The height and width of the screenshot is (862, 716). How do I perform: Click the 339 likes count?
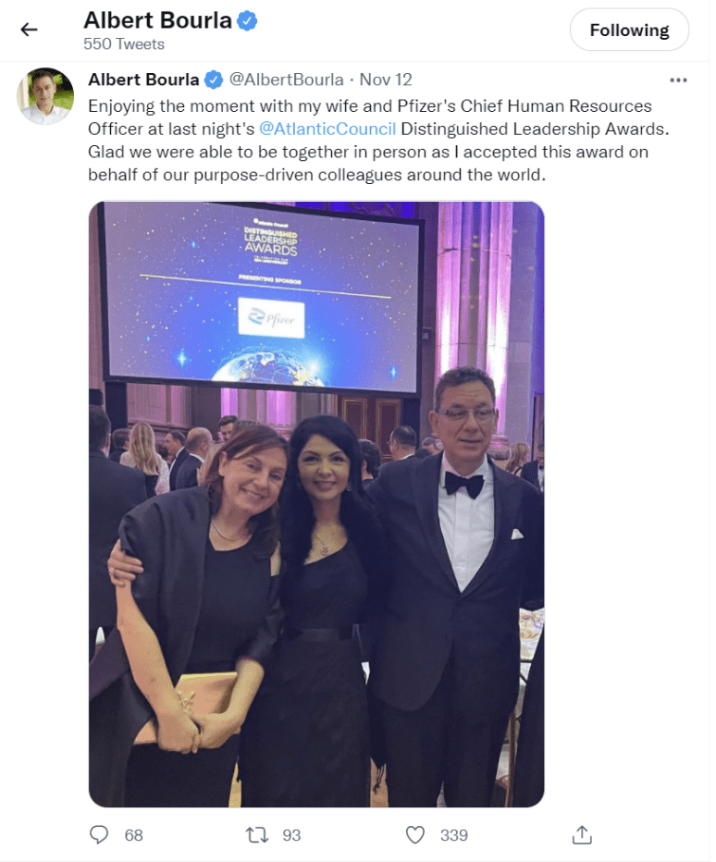[453, 835]
